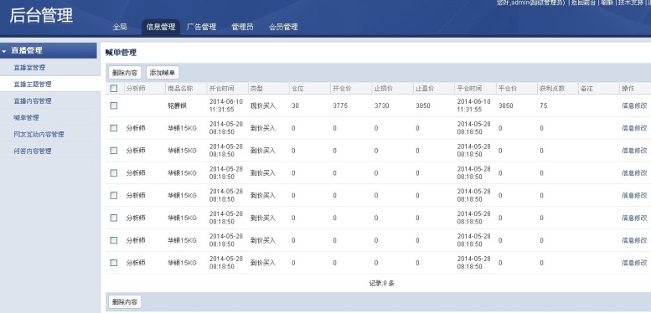
Task: Open the 会员管理 tab
Action: tap(283, 27)
